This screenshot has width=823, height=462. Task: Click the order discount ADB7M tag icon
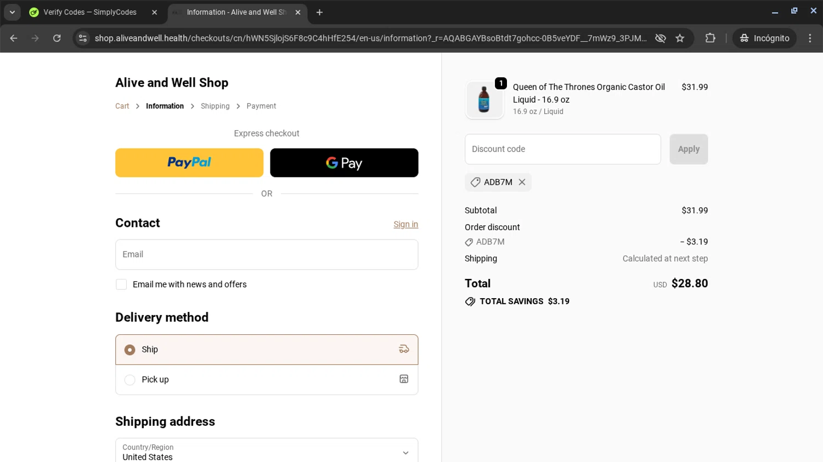[469, 242]
